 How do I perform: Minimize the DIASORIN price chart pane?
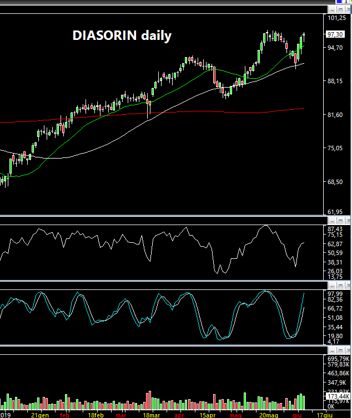coord(332,10)
